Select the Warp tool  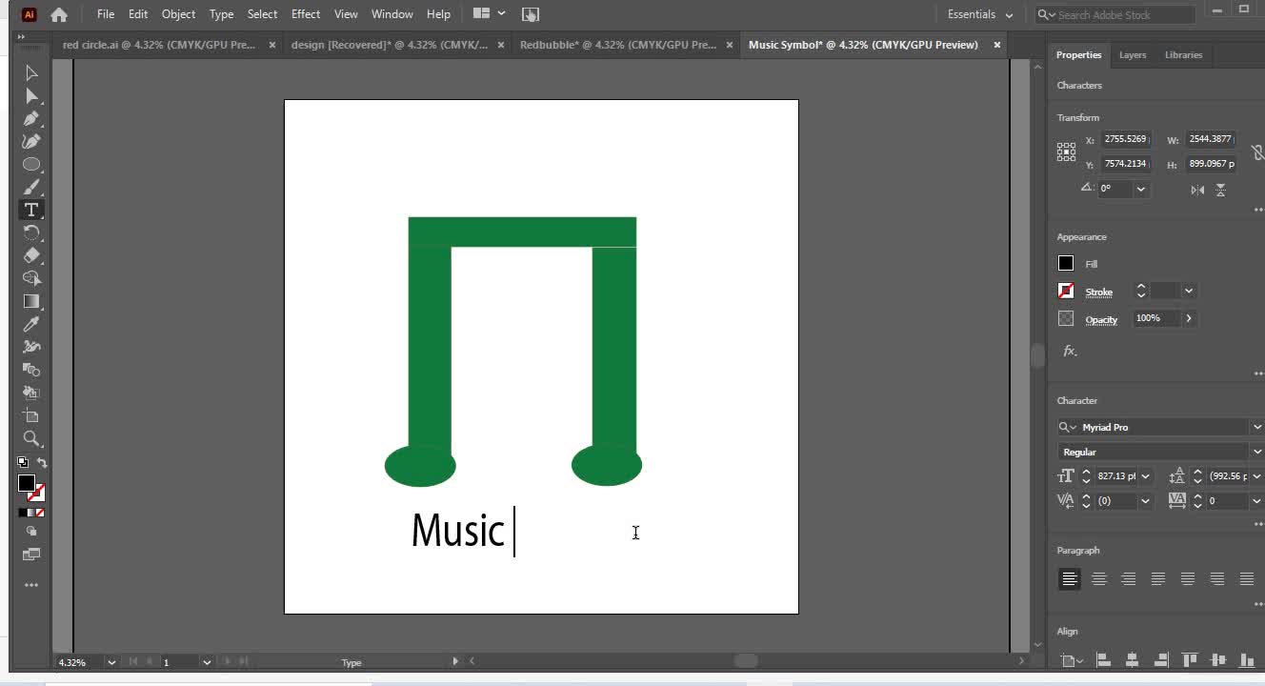click(x=31, y=347)
